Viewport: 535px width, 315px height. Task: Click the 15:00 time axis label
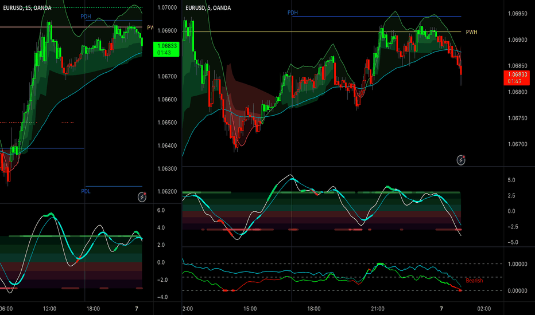click(250, 309)
